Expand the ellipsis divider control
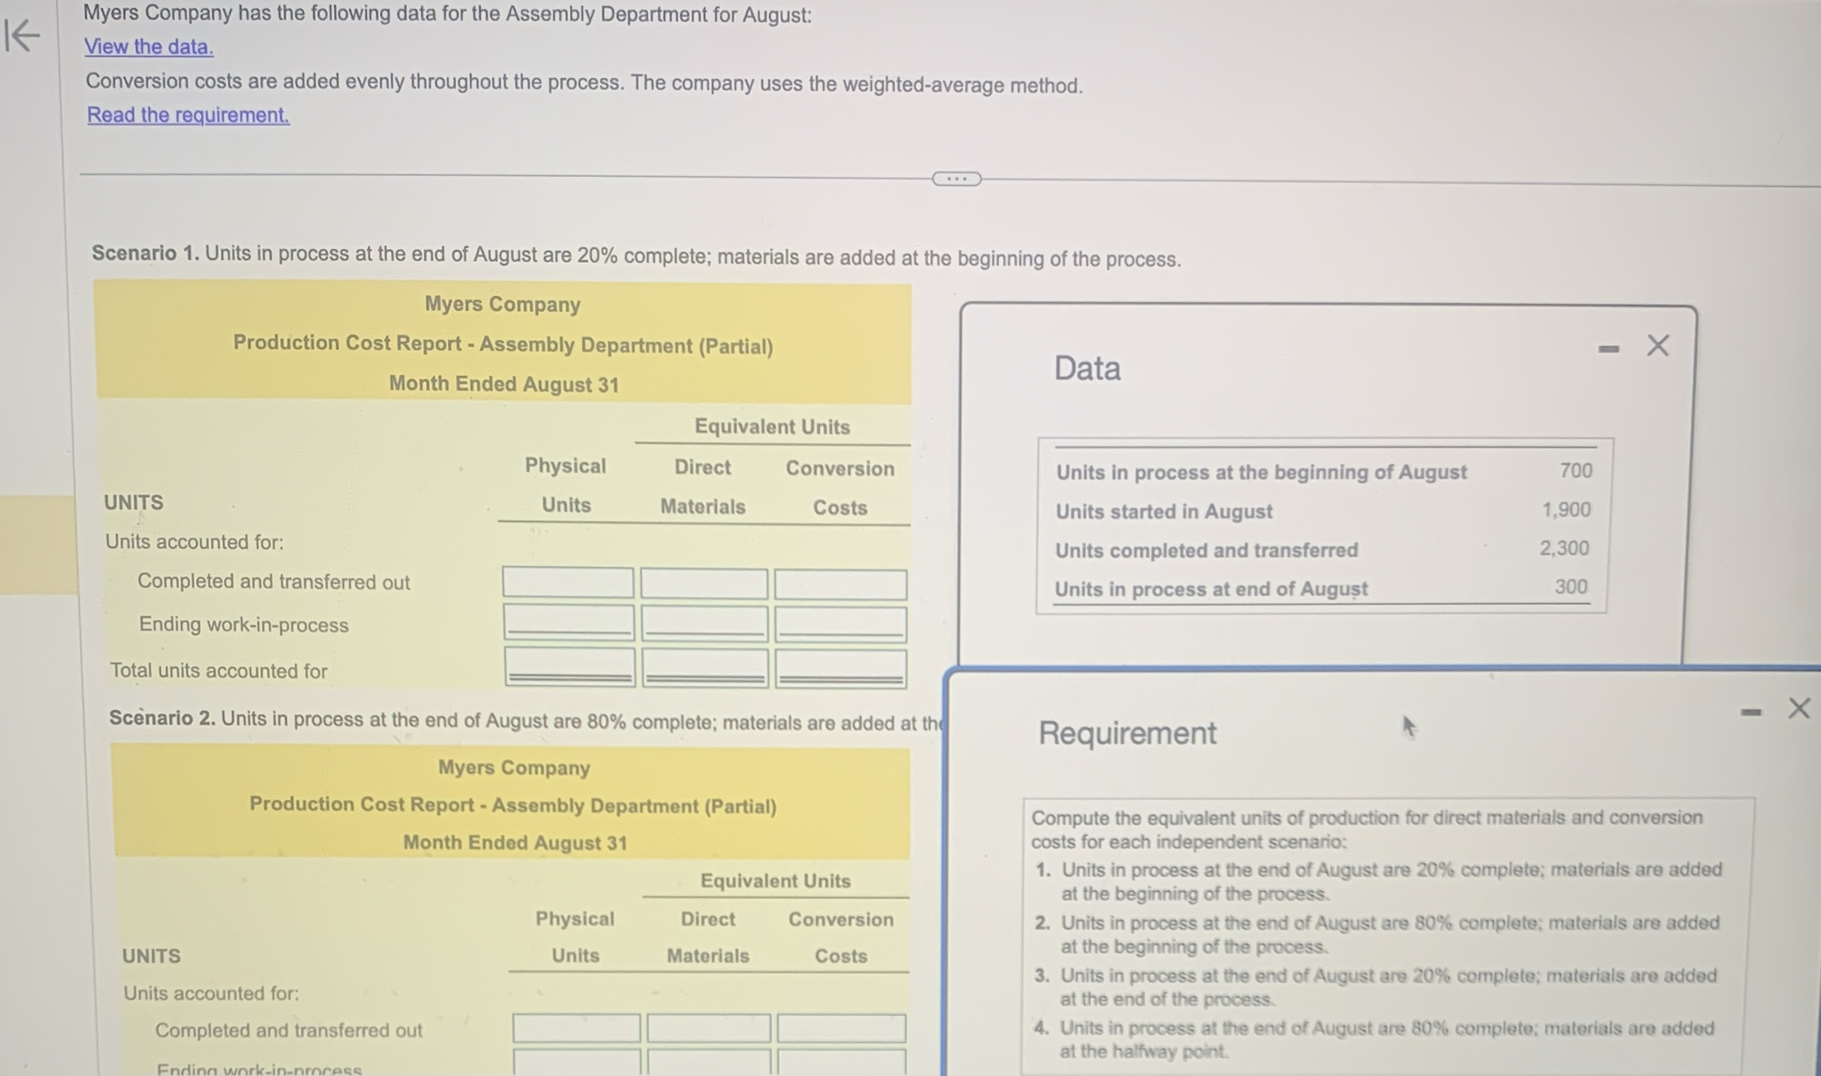 click(x=955, y=178)
